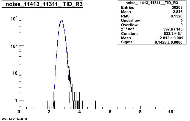
Task: Click the Underflow label
Action: pyautogui.click(x=130, y=20)
